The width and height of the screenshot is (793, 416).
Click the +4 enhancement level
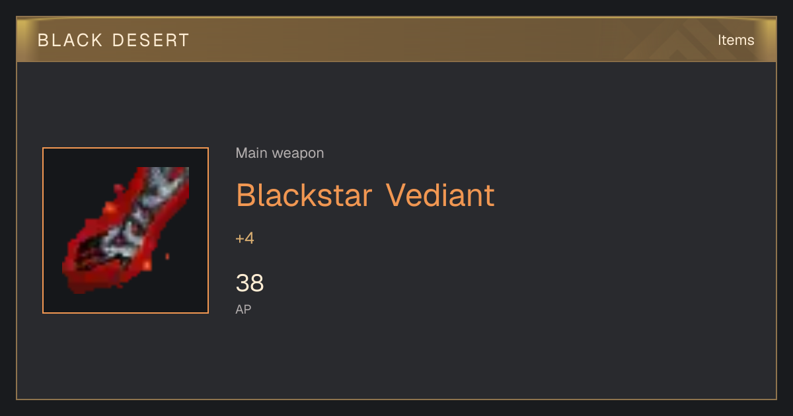tap(245, 238)
